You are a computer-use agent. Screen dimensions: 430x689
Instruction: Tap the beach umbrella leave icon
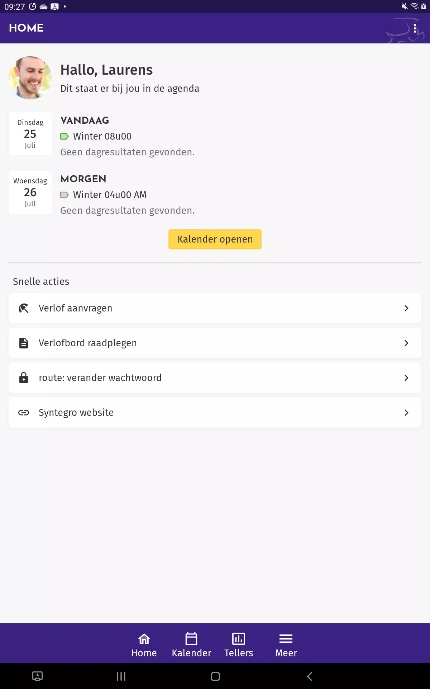pos(24,308)
